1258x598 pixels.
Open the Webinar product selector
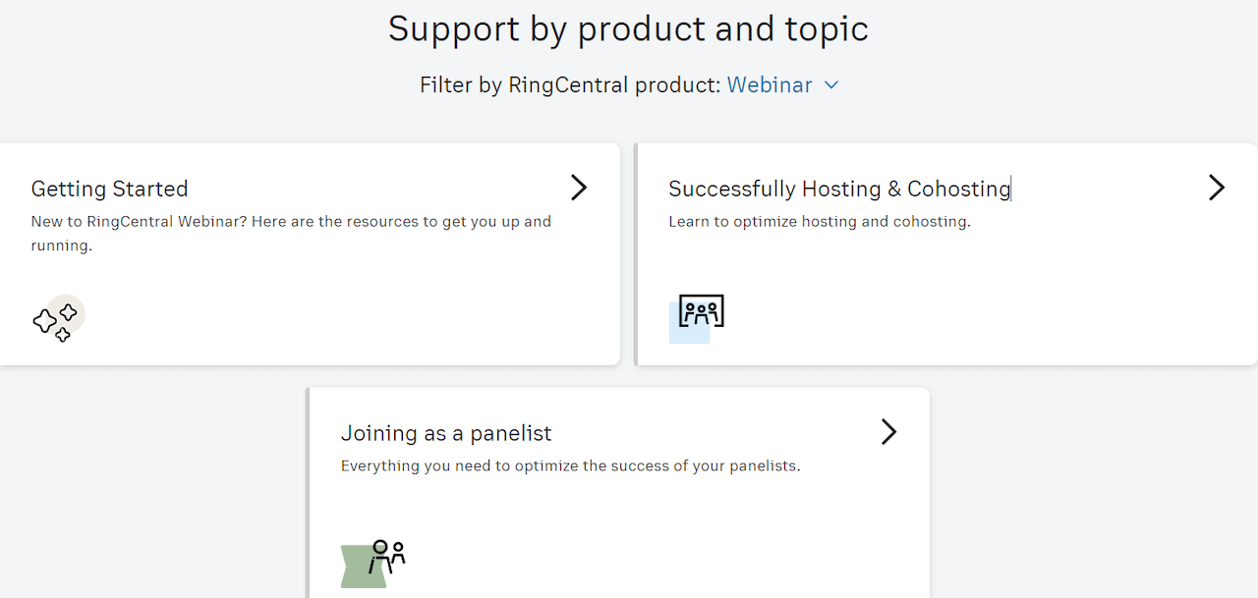[769, 85]
